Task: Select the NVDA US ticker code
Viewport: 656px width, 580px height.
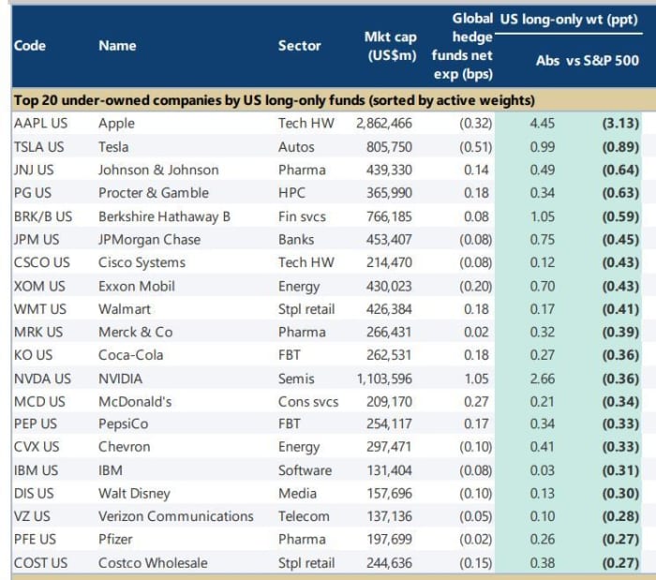Action: [x=42, y=379]
